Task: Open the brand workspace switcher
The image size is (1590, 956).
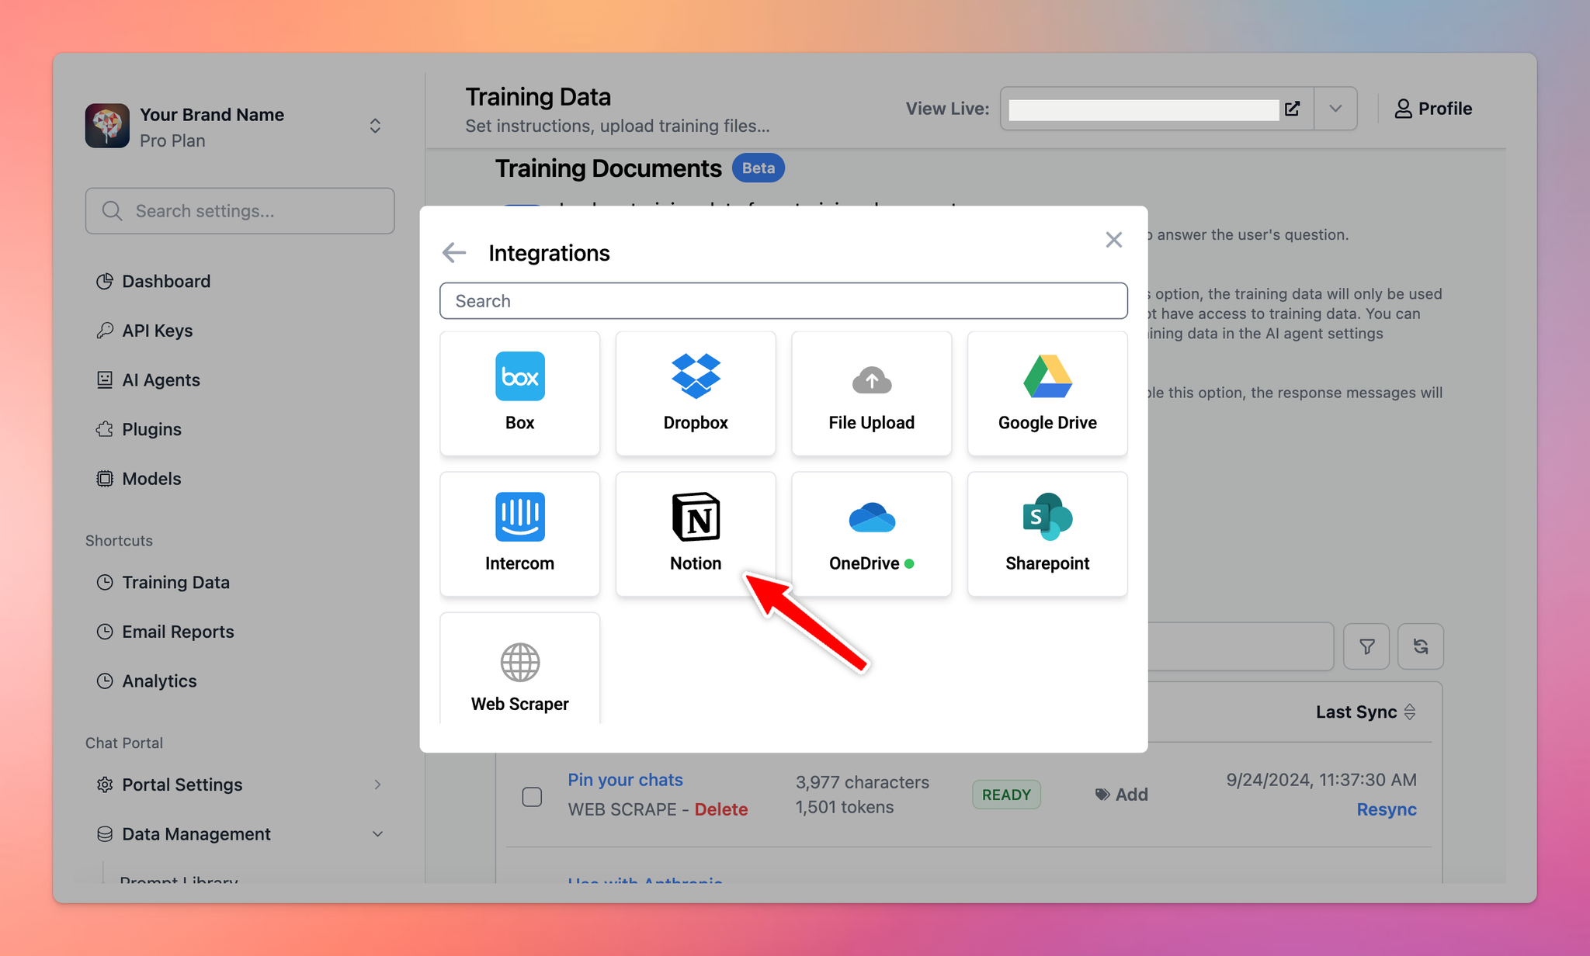Action: [375, 126]
